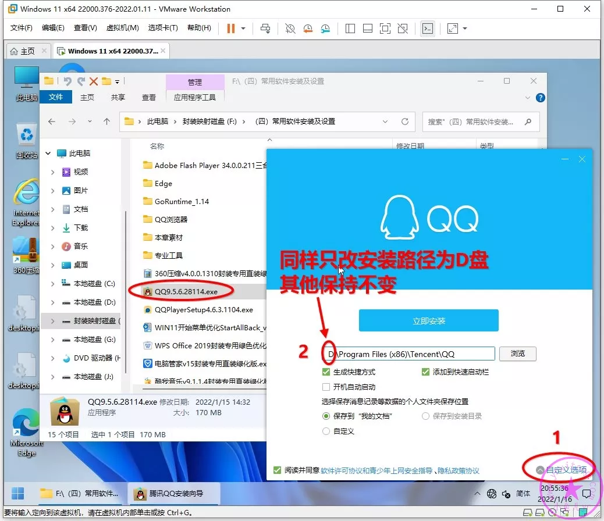Select the 自定义 radio button
Image resolution: width=604 pixels, height=521 pixels.
[326, 431]
